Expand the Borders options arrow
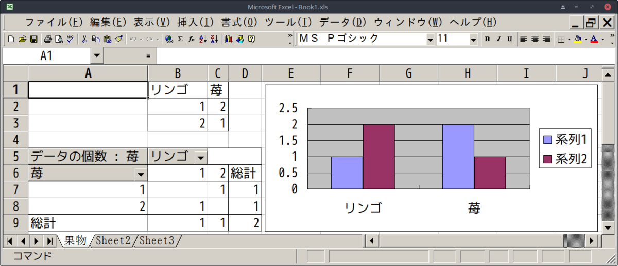Image resolution: width=618 pixels, height=266 pixels. (569, 39)
